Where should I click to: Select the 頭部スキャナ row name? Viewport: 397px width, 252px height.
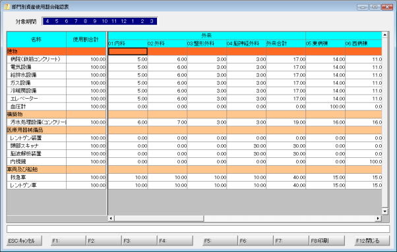36,146
